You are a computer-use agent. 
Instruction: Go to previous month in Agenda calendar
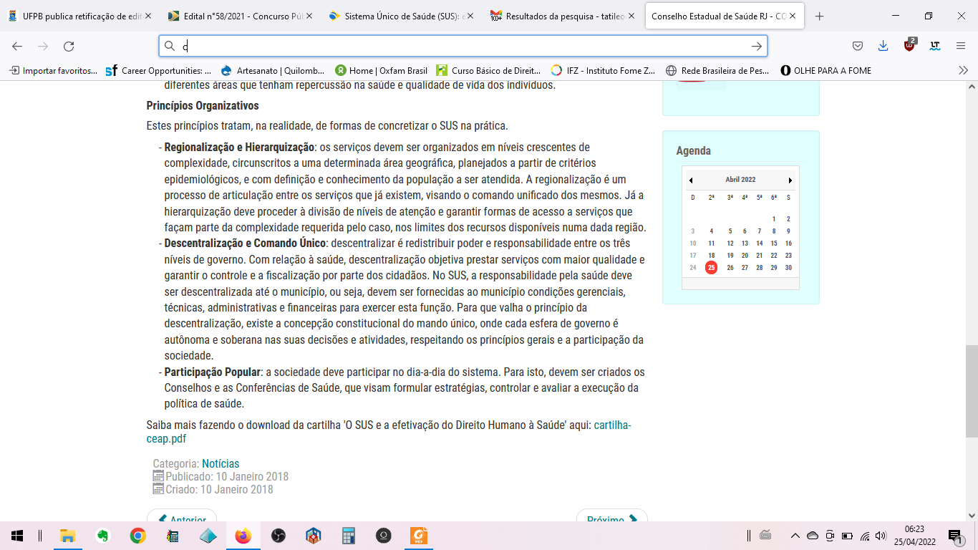(691, 180)
